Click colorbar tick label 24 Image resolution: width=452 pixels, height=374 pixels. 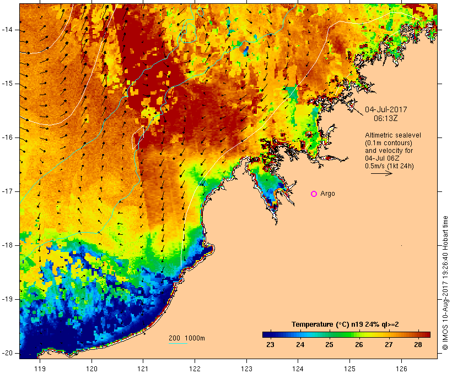(x=300, y=345)
